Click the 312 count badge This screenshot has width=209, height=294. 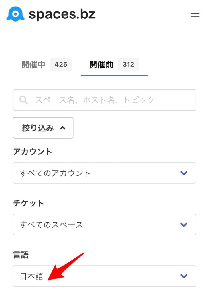tap(129, 65)
